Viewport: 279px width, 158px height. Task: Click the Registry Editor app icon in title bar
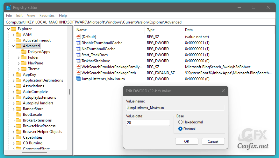[x=9, y=7]
